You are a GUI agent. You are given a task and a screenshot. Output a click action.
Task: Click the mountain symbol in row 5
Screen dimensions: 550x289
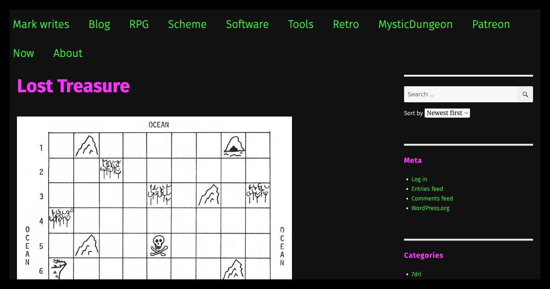[87, 245]
